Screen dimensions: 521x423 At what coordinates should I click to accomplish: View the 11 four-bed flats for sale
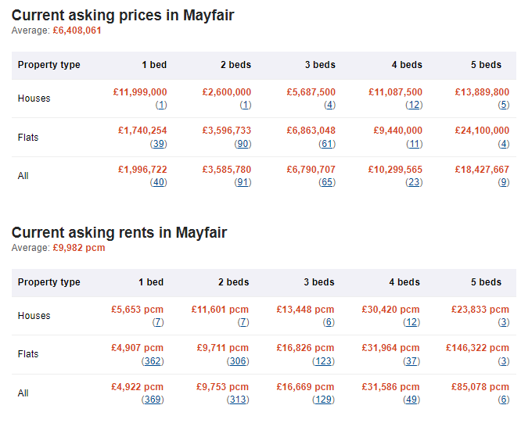point(414,144)
